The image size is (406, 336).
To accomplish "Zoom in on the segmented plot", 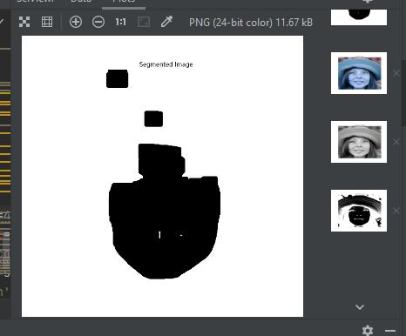I will coord(76,22).
